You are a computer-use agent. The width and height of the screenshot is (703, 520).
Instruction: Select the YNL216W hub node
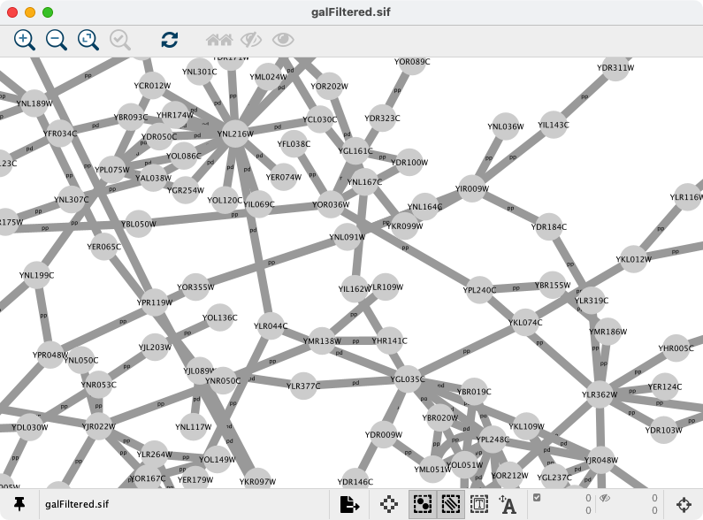click(x=234, y=134)
